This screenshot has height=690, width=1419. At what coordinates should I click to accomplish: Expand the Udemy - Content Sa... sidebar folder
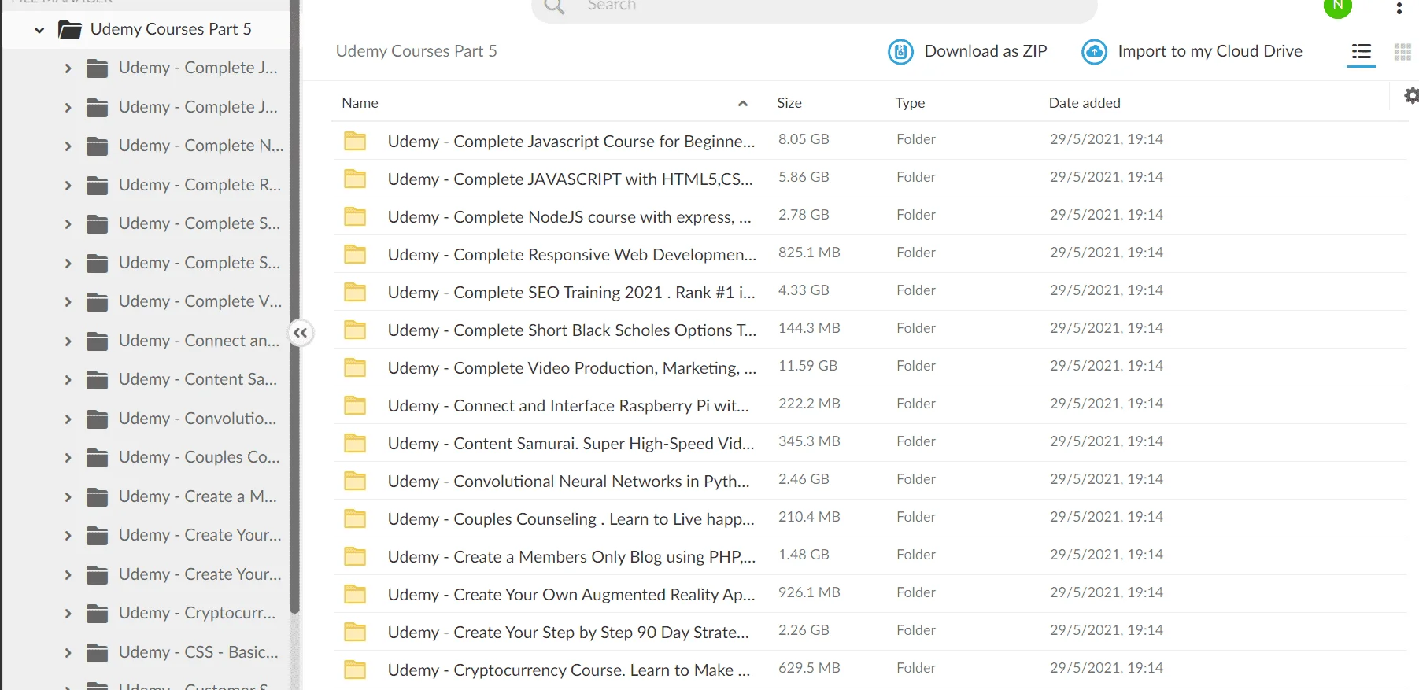(68, 380)
